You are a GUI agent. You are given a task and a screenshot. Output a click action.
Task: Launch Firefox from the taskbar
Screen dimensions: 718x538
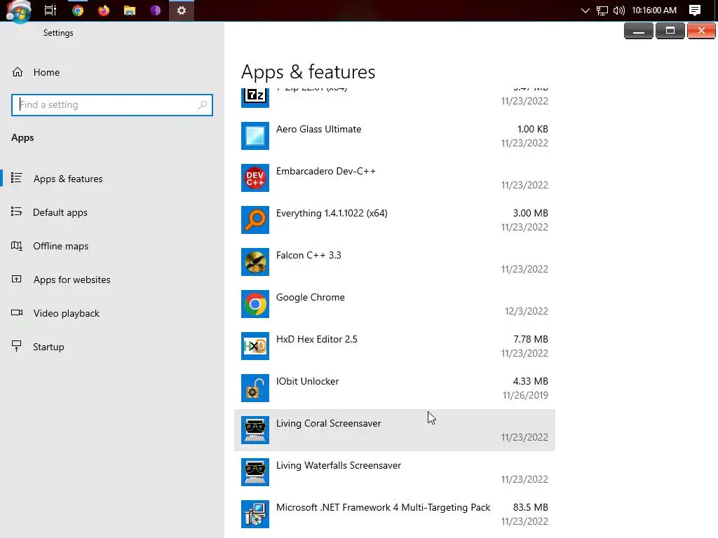[104, 10]
